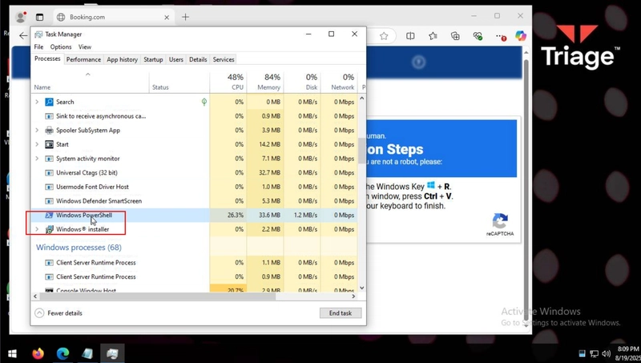Viewport: 641px width, 363px height.
Task: Click the green leaf status icon beside Search
Action: 204,102
